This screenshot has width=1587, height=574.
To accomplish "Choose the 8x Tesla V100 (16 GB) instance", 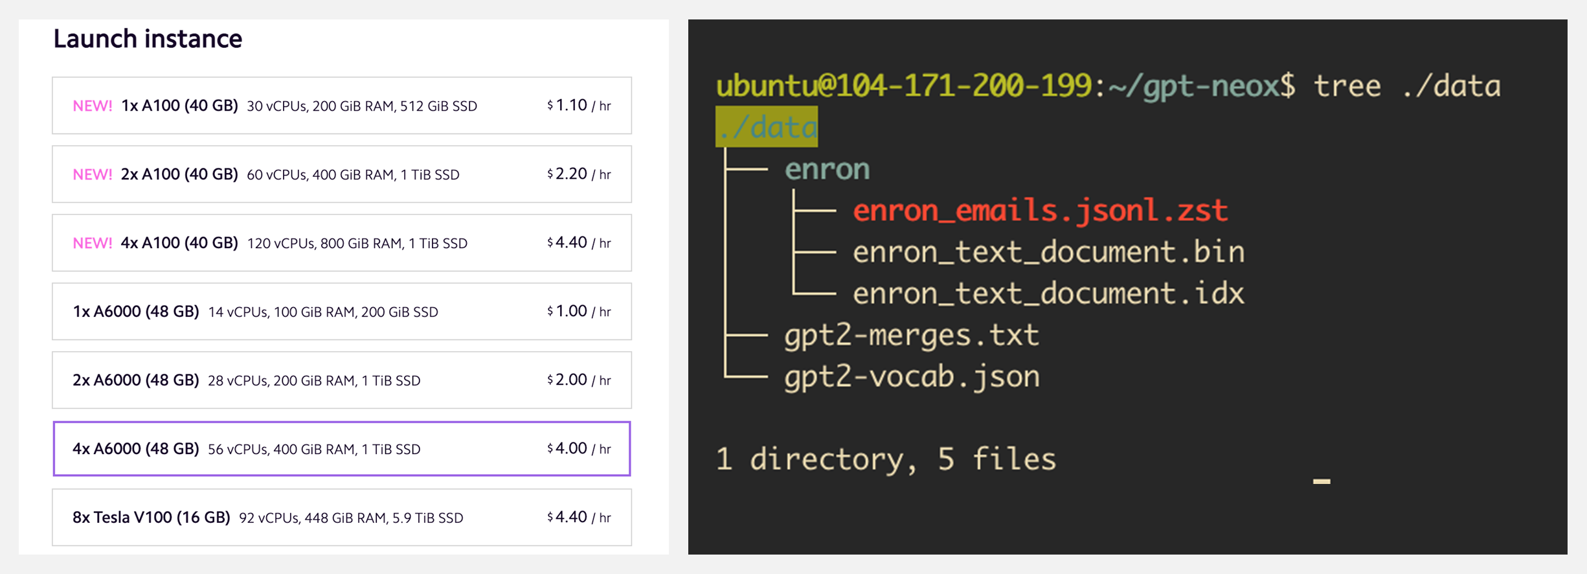I will point(342,518).
